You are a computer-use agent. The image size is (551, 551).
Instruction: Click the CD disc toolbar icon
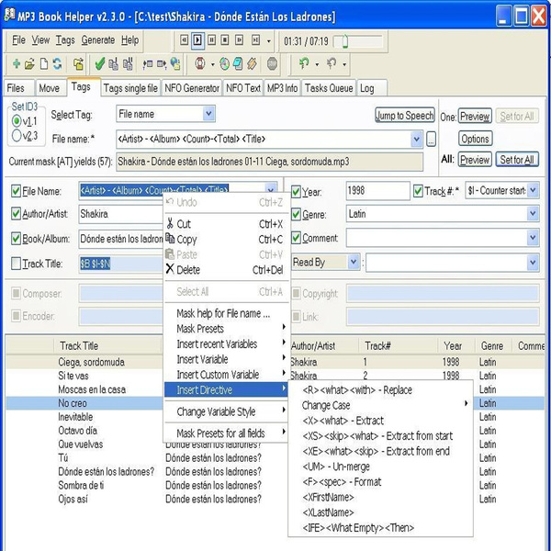click(225, 64)
